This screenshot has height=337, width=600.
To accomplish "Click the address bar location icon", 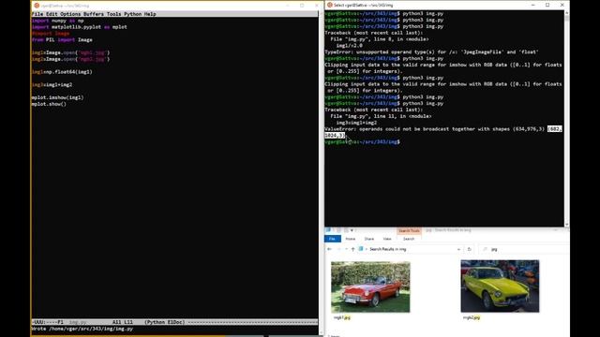I will point(361,249).
